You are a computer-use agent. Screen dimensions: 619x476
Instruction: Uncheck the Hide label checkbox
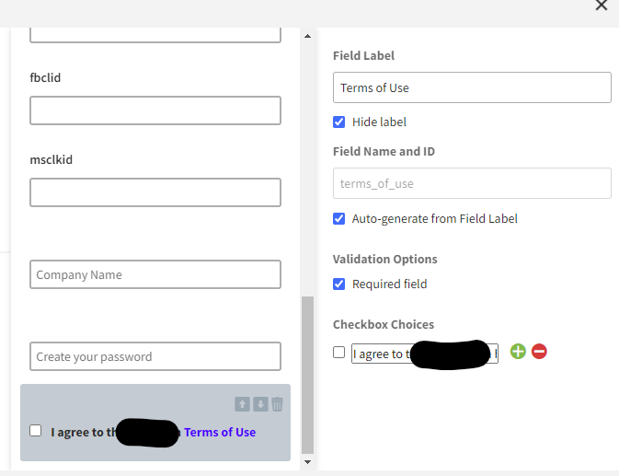coord(338,122)
